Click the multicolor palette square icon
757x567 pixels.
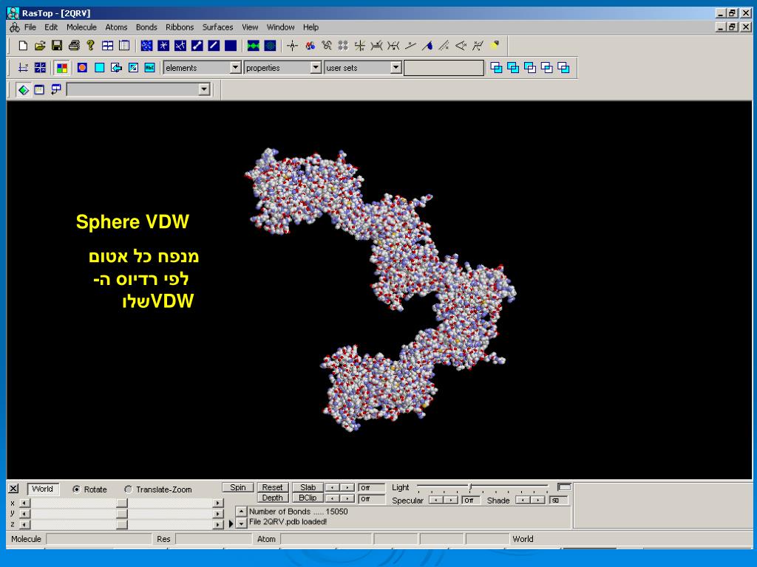click(62, 68)
